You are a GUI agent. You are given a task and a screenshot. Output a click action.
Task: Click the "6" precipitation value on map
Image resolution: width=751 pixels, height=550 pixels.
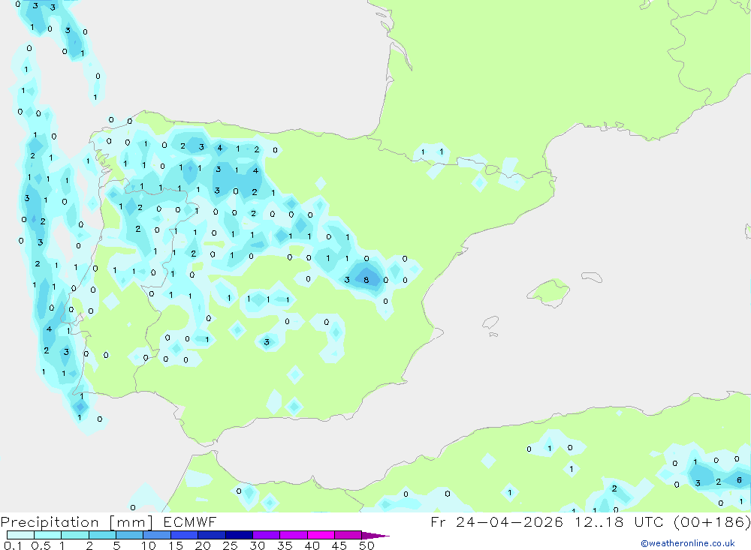[x=739, y=480]
